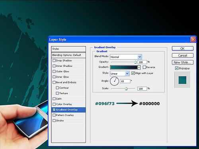The image size is (199, 149).
Task: Click the Angle value field
Action: point(125,81)
